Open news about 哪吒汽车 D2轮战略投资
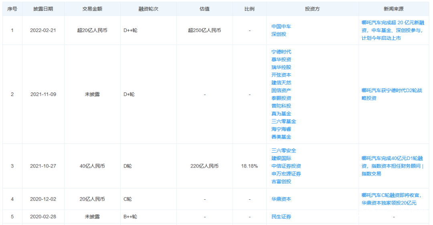The image size is (433, 225). pos(392,94)
